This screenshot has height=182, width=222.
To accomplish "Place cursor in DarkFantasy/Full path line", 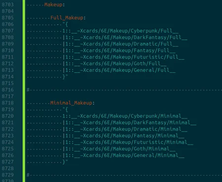I will 125,37.
